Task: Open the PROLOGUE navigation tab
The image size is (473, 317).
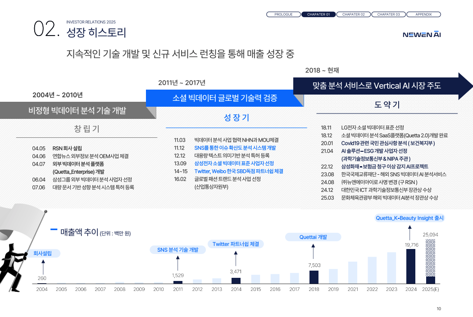Action: pyautogui.click(x=283, y=14)
